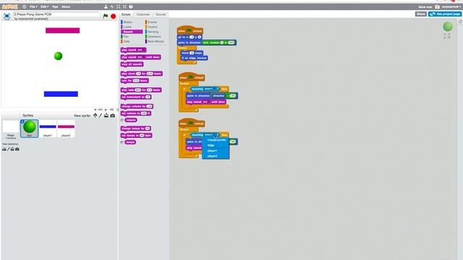The image size is (463, 260).
Task: Open drum selector in play drum block
Action: 138,74
